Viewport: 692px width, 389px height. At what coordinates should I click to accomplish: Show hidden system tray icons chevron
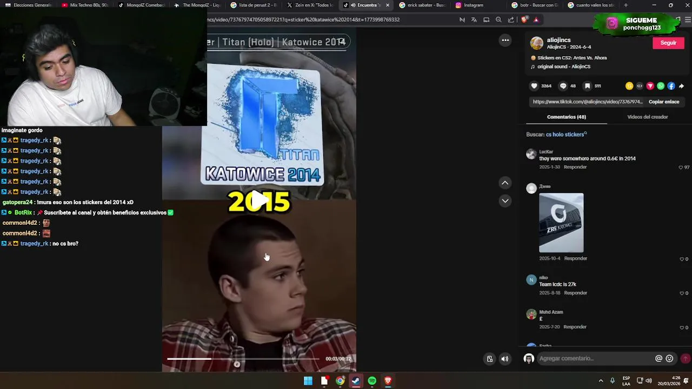coord(601,381)
